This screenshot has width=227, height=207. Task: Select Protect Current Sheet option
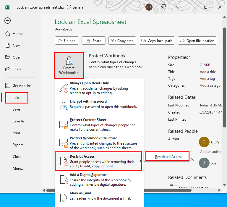point(99,124)
